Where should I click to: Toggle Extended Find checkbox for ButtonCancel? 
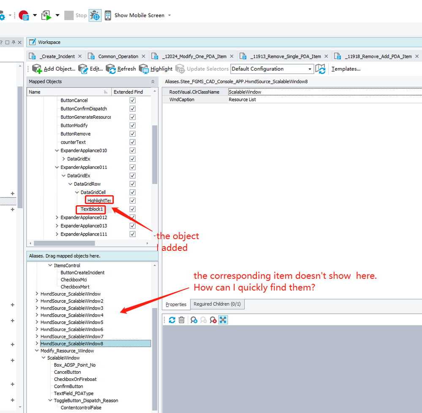133,101
